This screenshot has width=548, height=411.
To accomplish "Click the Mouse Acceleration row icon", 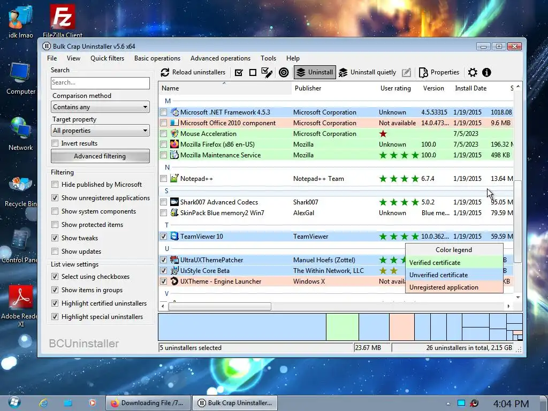I will tap(174, 133).
